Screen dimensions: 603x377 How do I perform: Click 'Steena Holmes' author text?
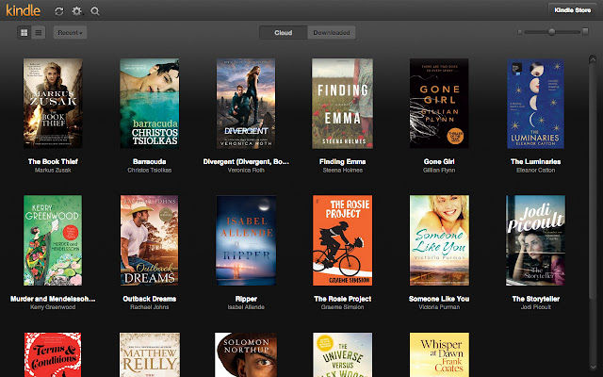point(342,170)
